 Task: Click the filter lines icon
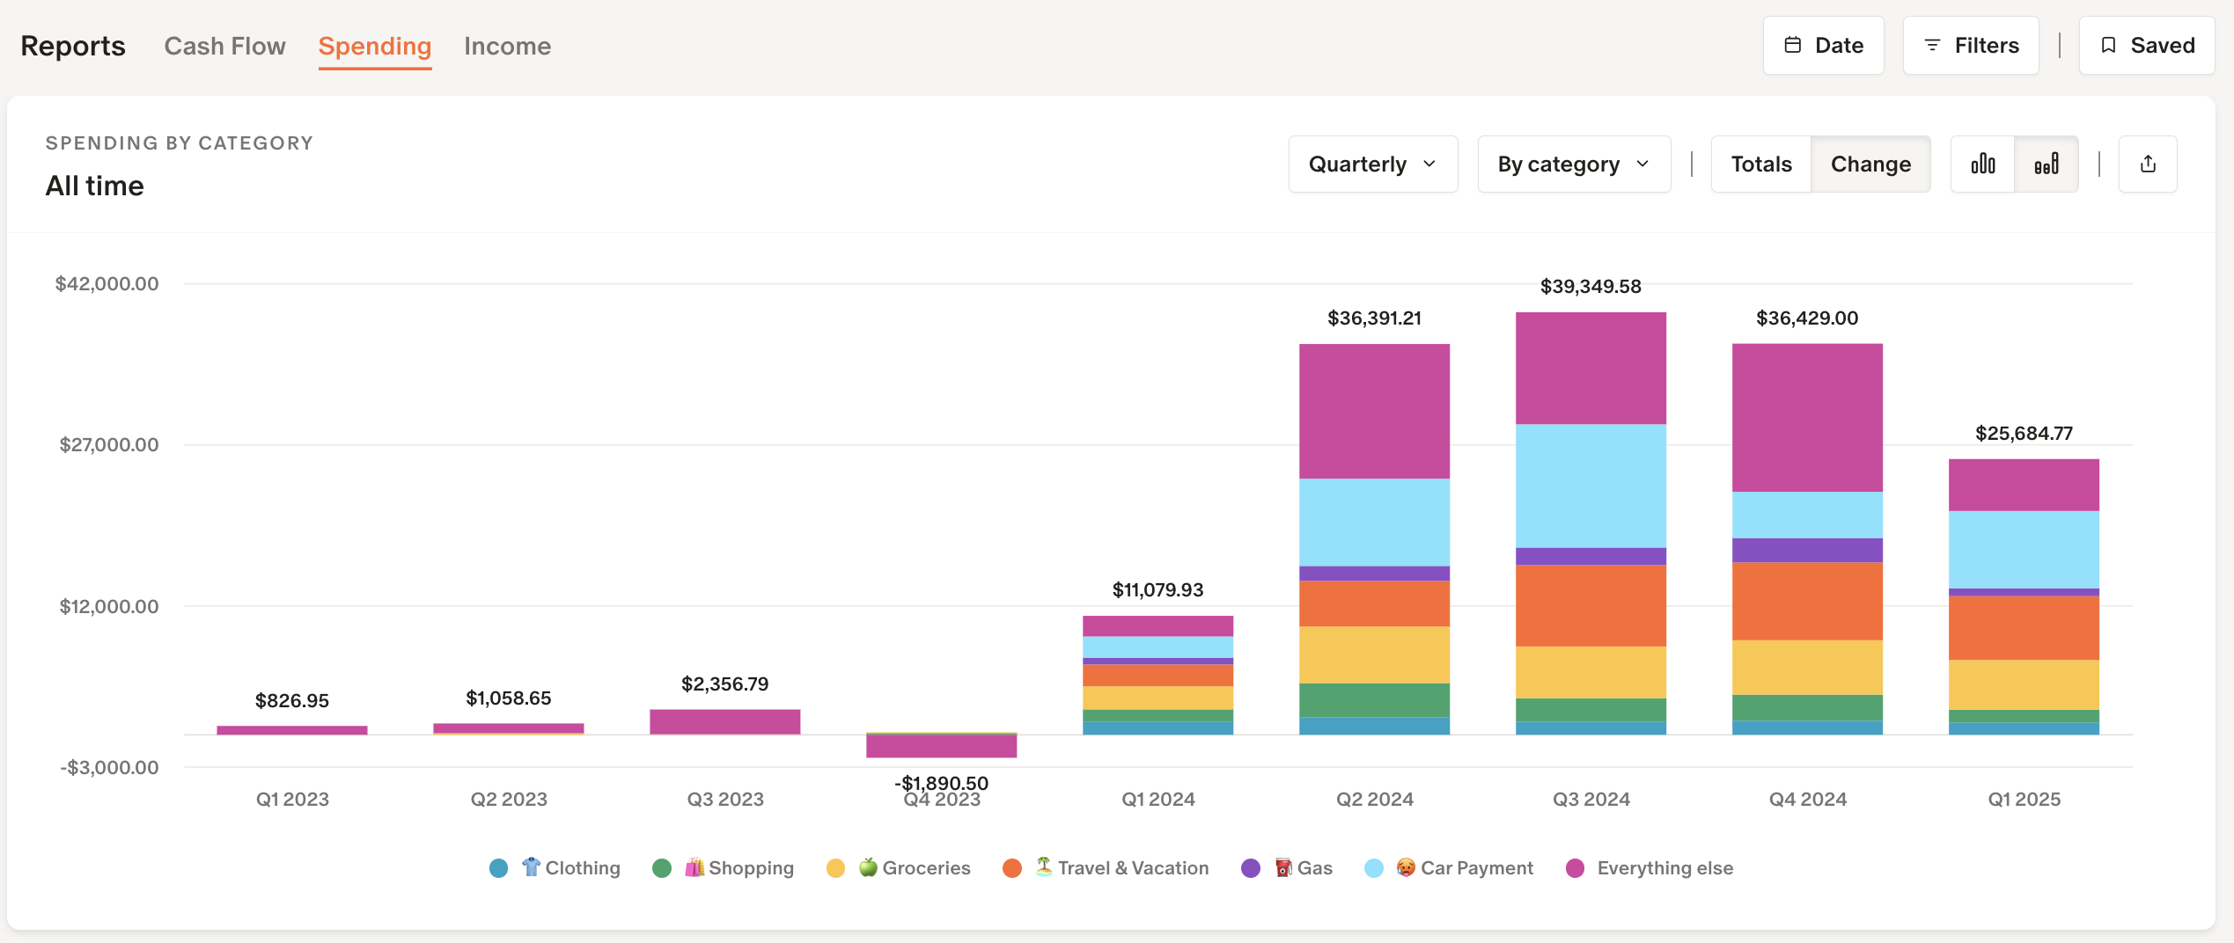coord(1932,46)
